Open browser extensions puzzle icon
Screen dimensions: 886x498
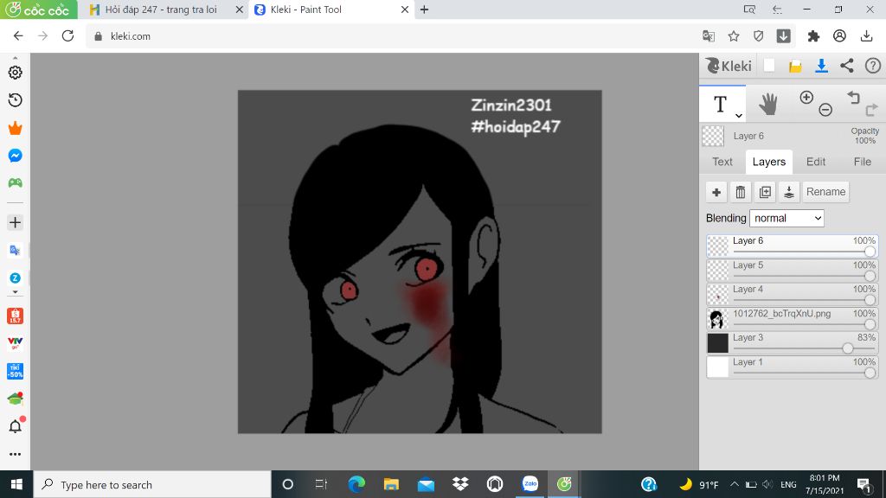(x=813, y=36)
